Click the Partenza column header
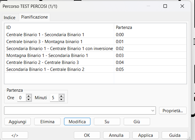Screen dimensions: 195x140 (x=124, y=27)
